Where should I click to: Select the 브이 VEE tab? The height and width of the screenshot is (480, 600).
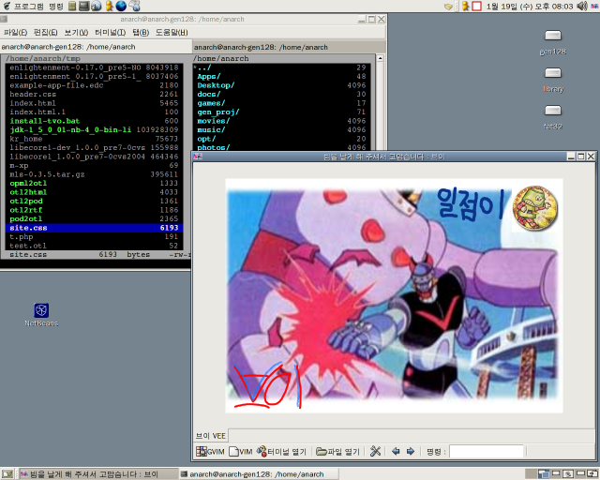[211, 436]
